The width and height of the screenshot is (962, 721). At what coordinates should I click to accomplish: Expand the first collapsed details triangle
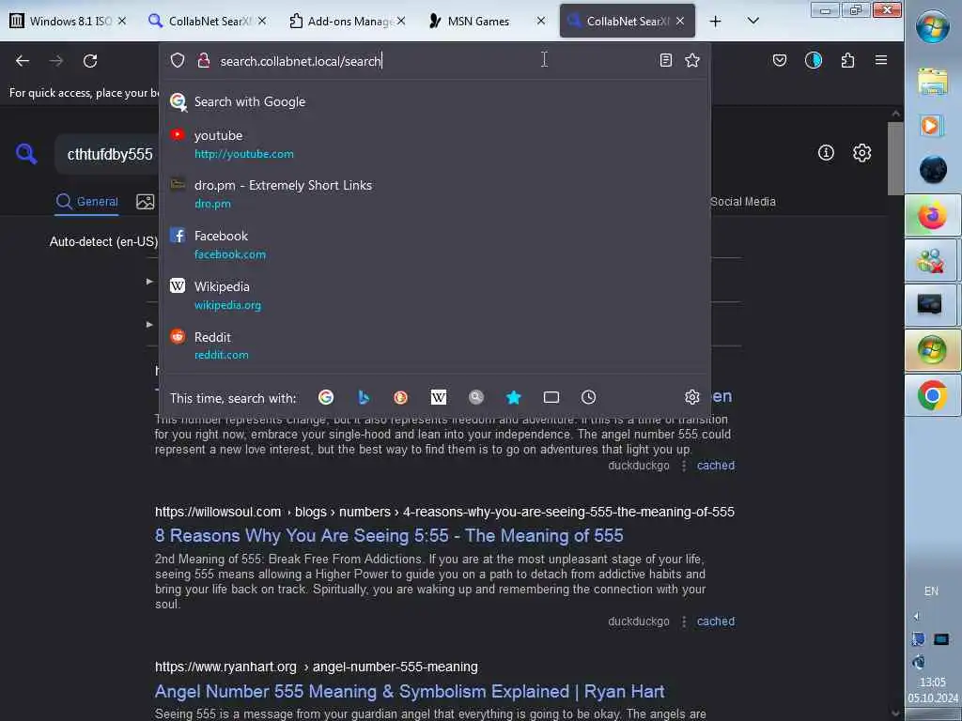pyautogui.click(x=149, y=282)
